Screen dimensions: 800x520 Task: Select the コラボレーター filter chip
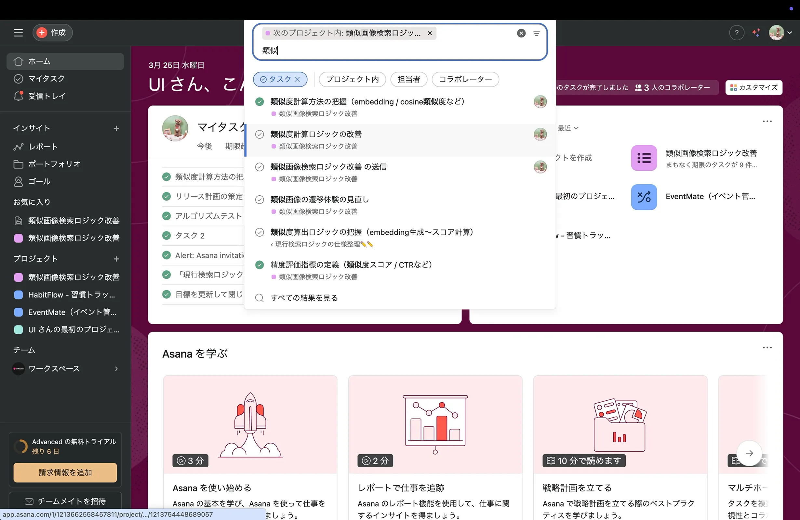click(x=465, y=79)
